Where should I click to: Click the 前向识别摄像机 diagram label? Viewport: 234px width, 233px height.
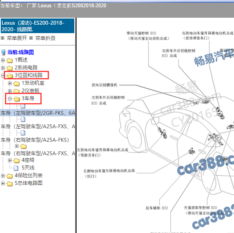pos(104,85)
